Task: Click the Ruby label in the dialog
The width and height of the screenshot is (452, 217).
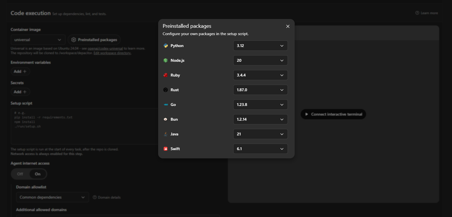Action: [175, 75]
